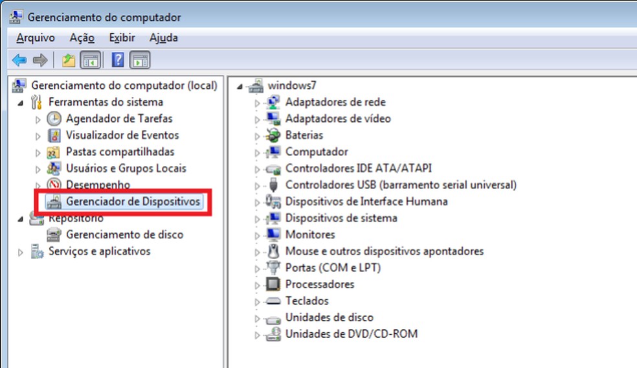Select the Desempenho tree item label
This screenshot has height=368, width=637.
[98, 184]
